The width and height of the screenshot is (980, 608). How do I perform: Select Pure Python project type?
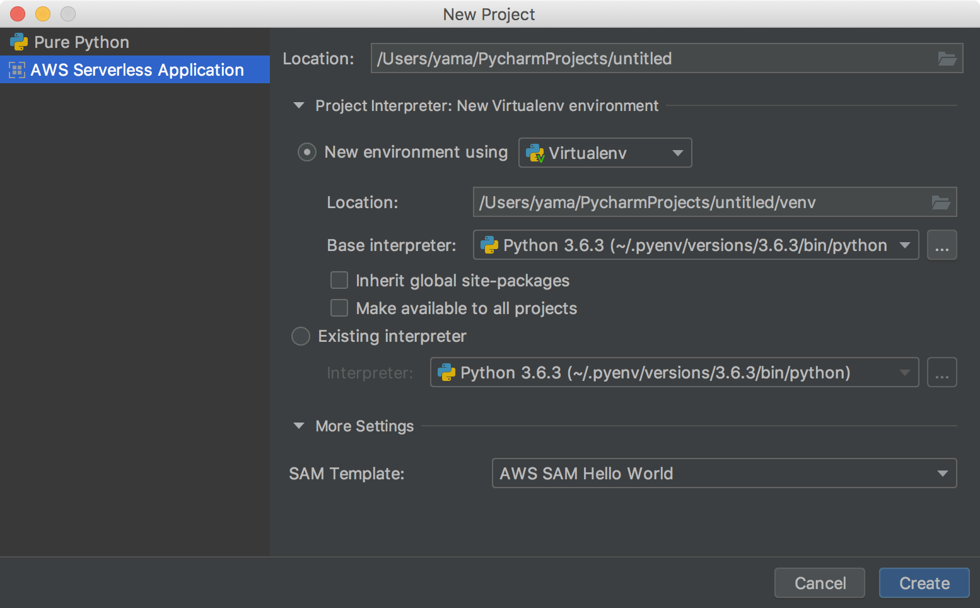134,42
